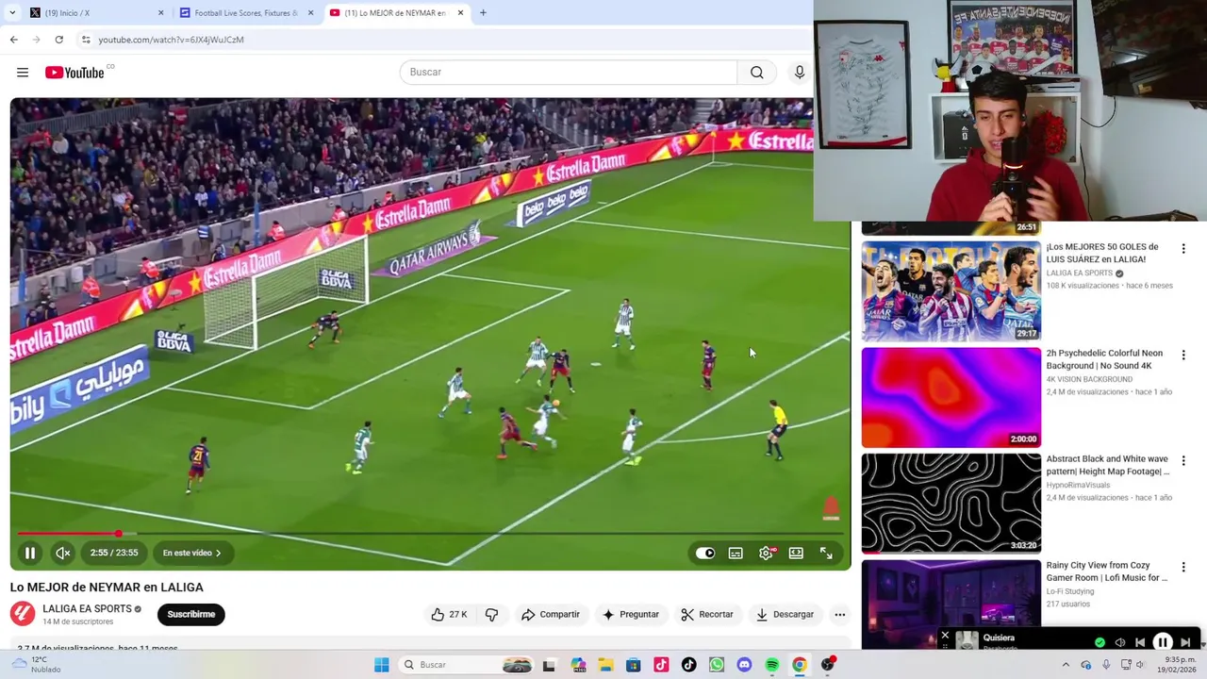1207x679 pixels.
Task: Click the Compartir button
Action: tap(551, 615)
